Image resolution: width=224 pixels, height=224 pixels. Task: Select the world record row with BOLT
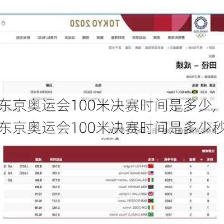110,92
